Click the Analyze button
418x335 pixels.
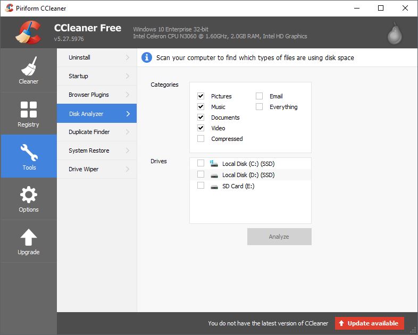point(279,237)
